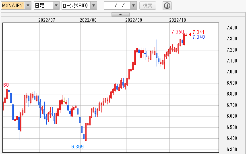Click the 6.300 price axis label

(x=232, y=150)
